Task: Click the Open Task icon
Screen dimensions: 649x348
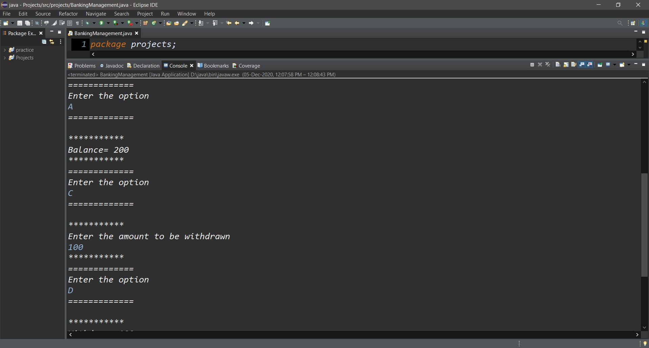Action: (176, 23)
